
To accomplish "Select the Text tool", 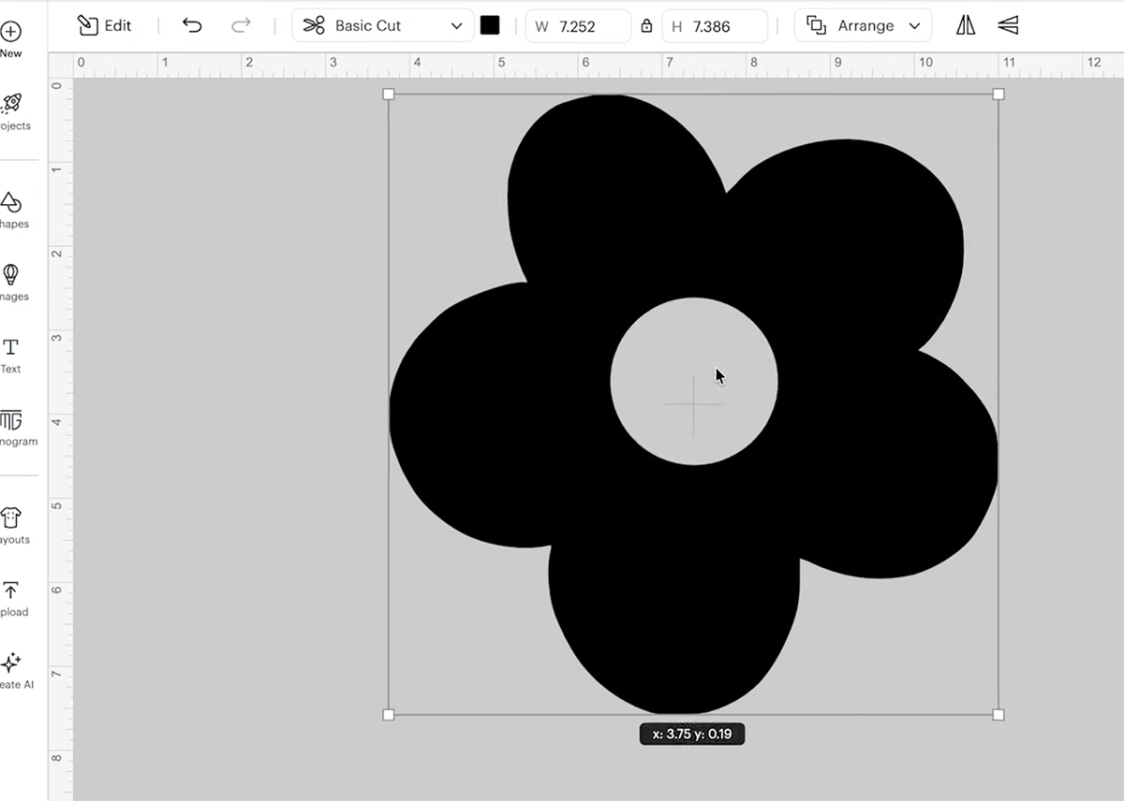I will coord(11,356).
